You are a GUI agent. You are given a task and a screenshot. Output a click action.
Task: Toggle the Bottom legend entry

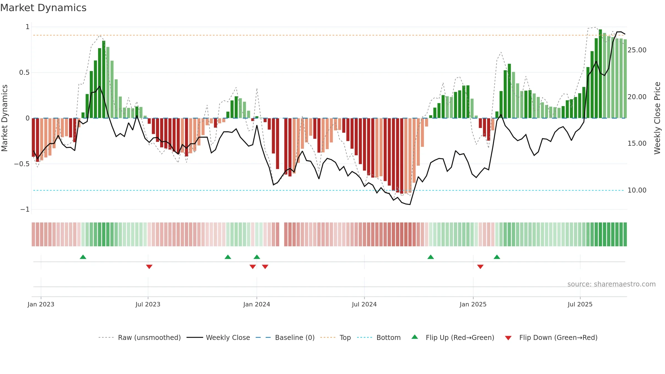pyautogui.click(x=379, y=337)
